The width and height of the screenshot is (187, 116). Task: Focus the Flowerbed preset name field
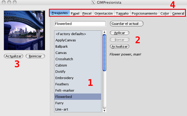tap(80, 24)
